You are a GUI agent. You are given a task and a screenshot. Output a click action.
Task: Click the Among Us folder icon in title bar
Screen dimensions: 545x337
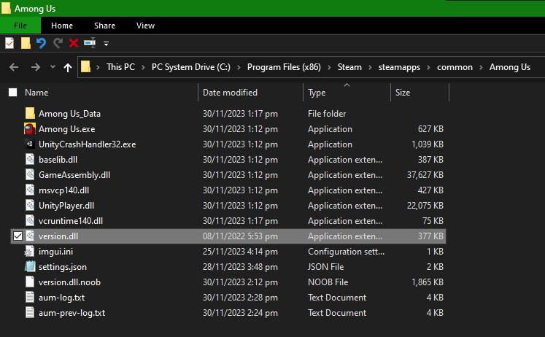pos(6,8)
